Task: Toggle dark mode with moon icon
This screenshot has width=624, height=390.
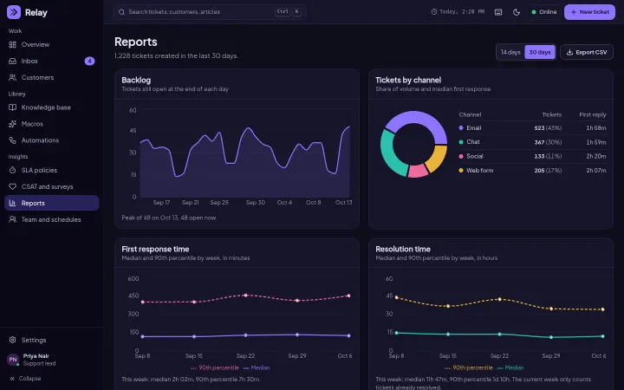Action: (x=517, y=12)
